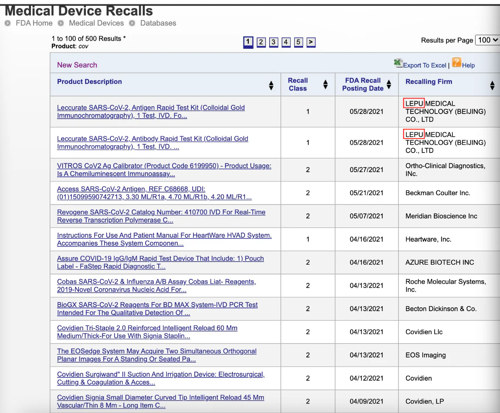Select EOS Imaging firm cell
This screenshot has height=413, width=500.
pos(449,355)
